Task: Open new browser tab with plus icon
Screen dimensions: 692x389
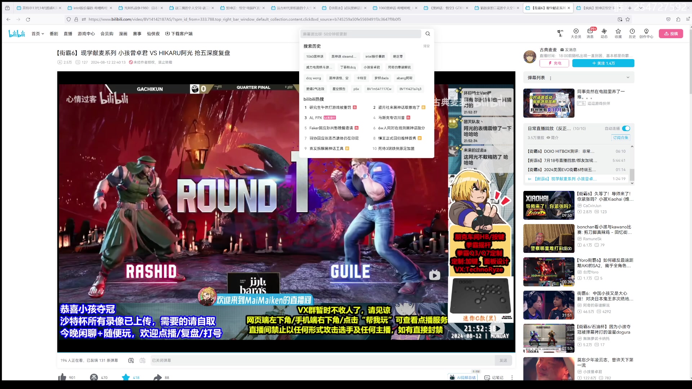Action: click(x=630, y=8)
